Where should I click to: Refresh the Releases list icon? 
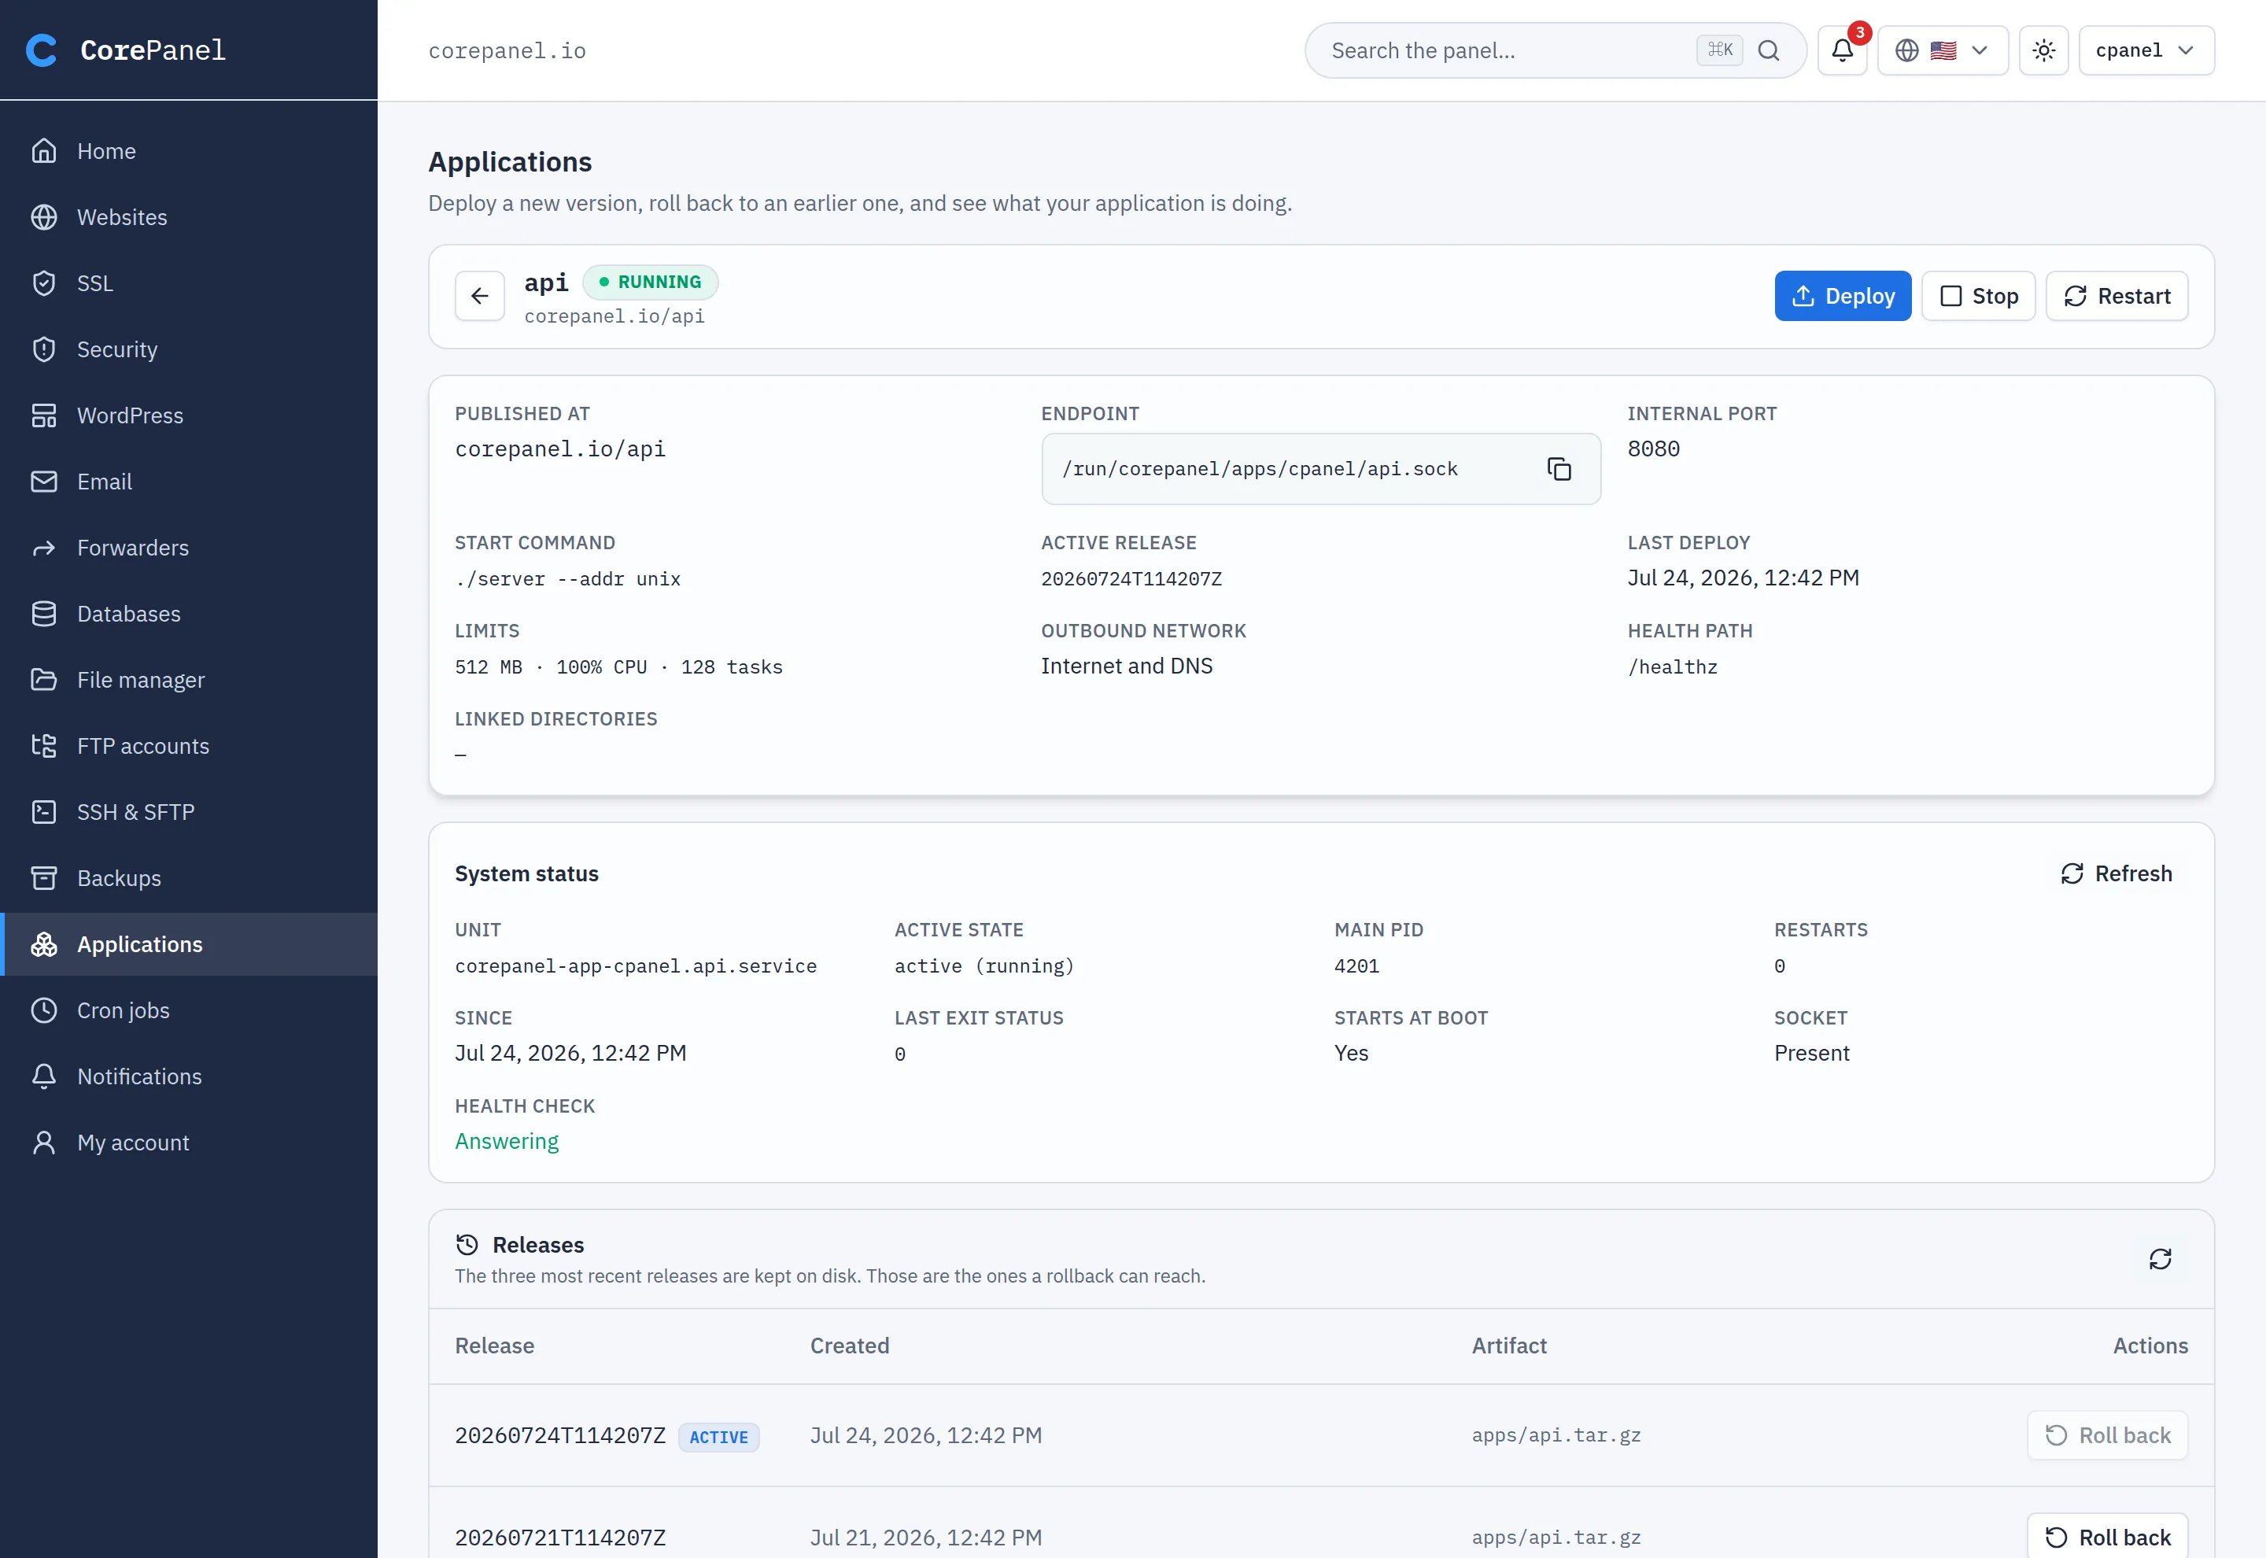pos(2160,1258)
